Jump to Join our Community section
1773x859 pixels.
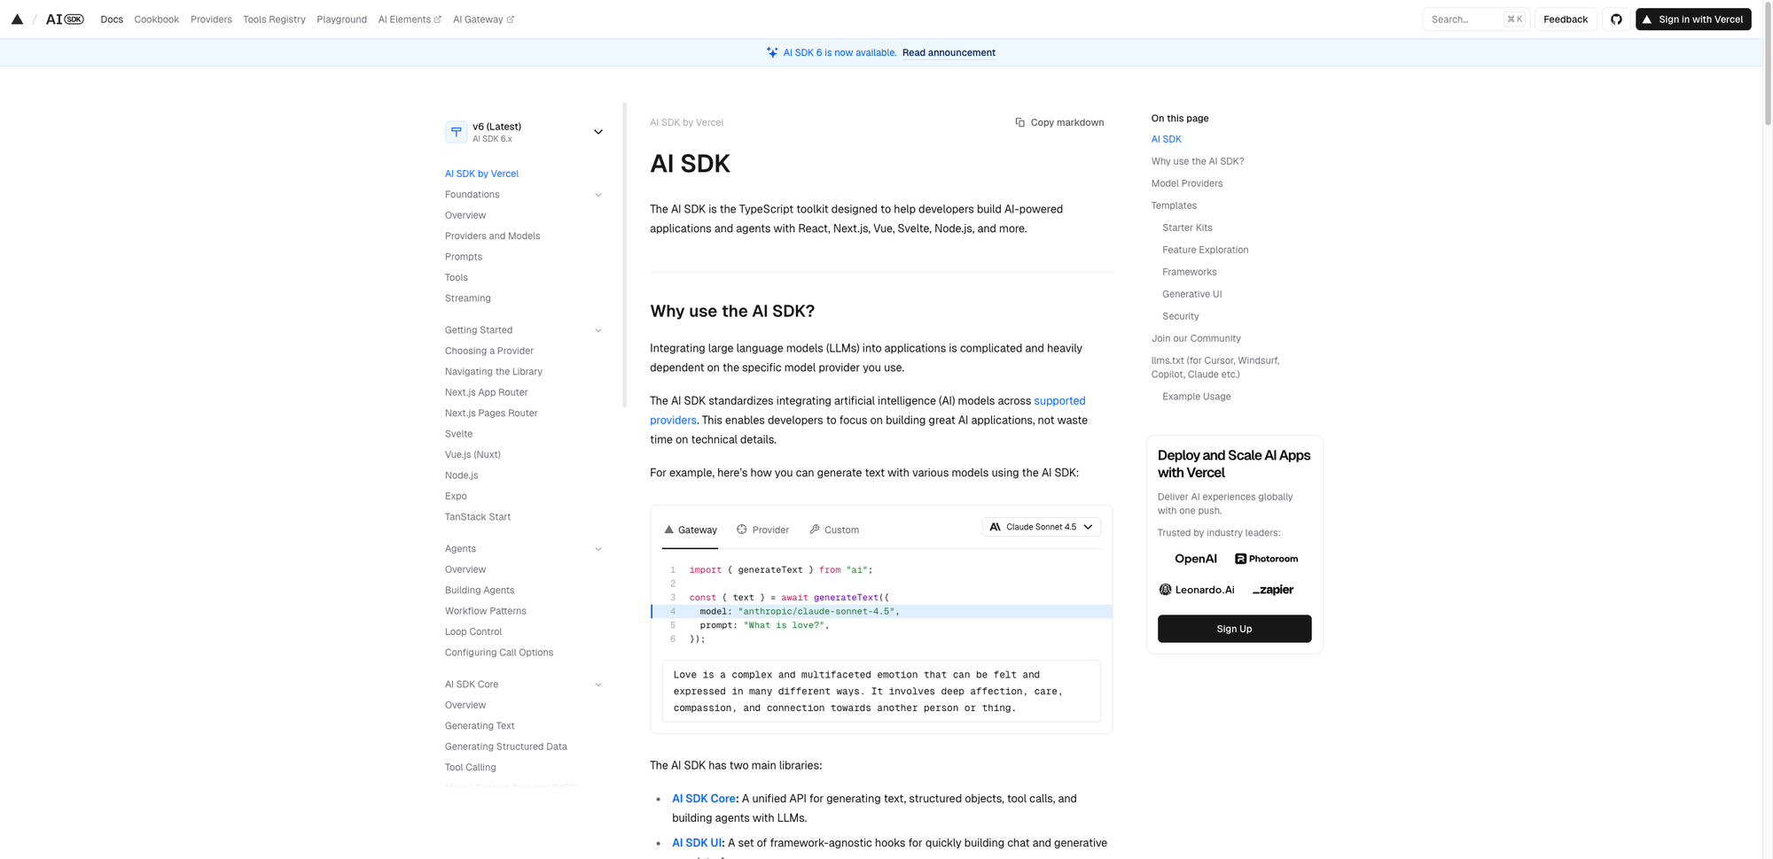click(x=1196, y=338)
